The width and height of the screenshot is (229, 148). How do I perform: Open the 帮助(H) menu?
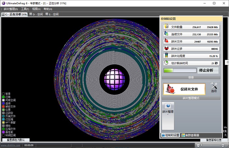tap(48, 9)
